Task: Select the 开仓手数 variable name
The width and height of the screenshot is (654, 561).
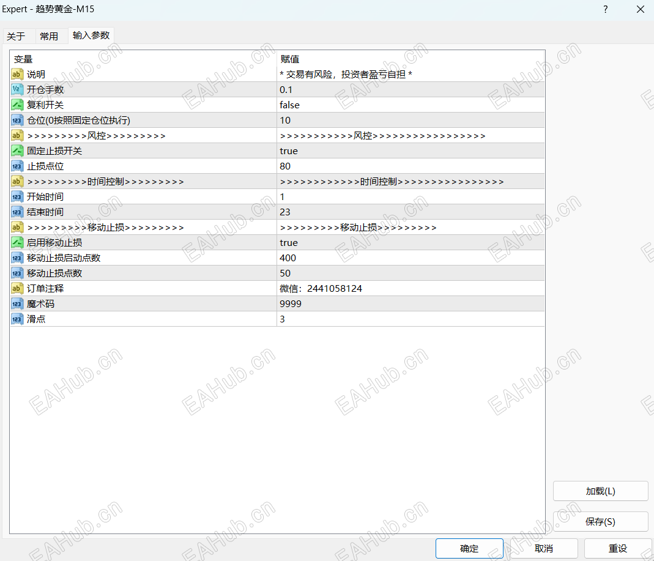Action: pos(45,89)
